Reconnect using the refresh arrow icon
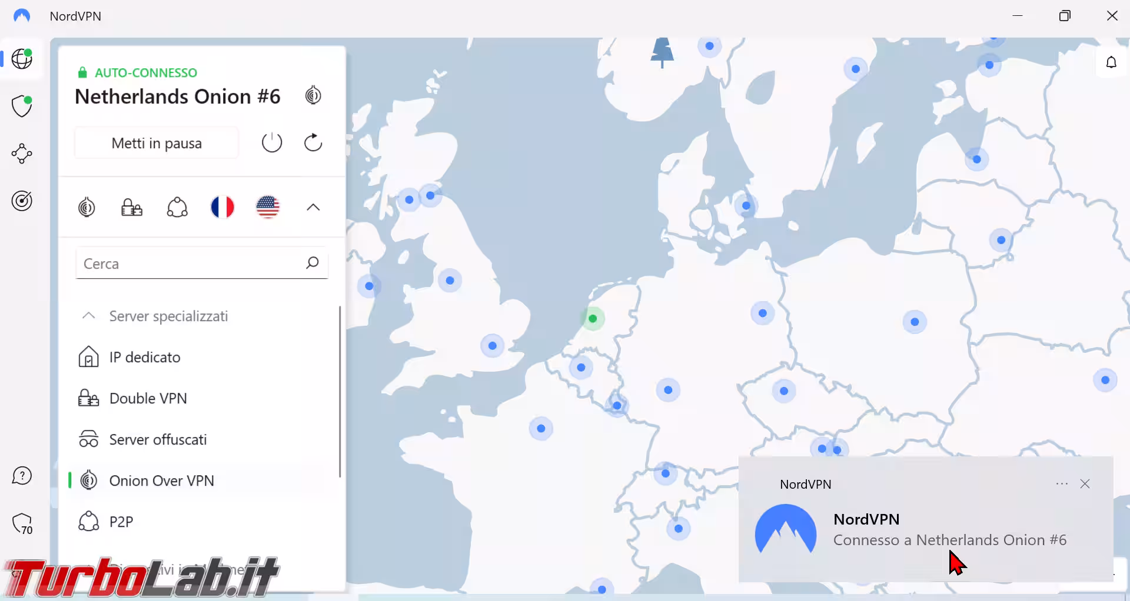The height and width of the screenshot is (601, 1130). tap(313, 143)
